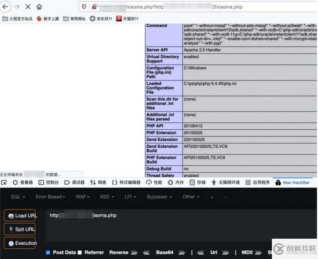Select the Max HacKBar tab
The width and height of the screenshot is (318, 259).
click(293, 182)
